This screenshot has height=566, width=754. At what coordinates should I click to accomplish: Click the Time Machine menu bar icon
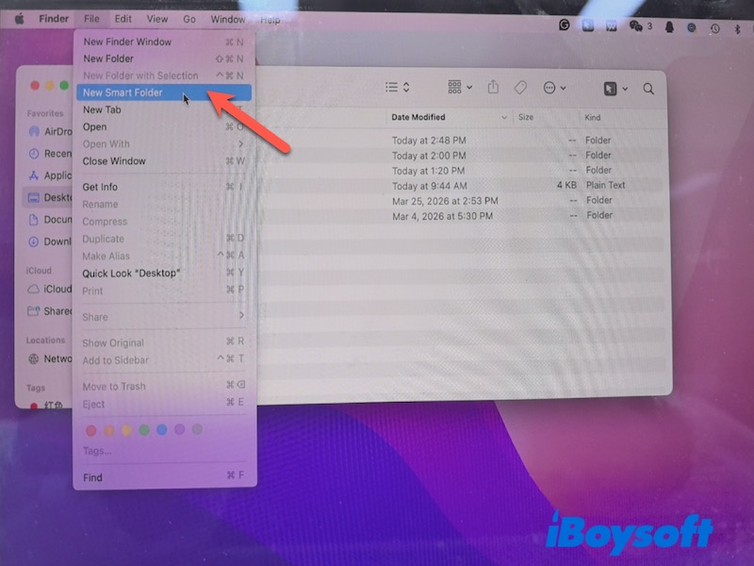(x=714, y=28)
